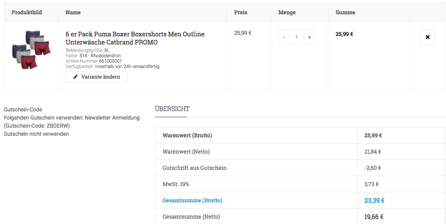Click the Name column header
This screenshot has width=446, height=224.
click(x=73, y=12)
